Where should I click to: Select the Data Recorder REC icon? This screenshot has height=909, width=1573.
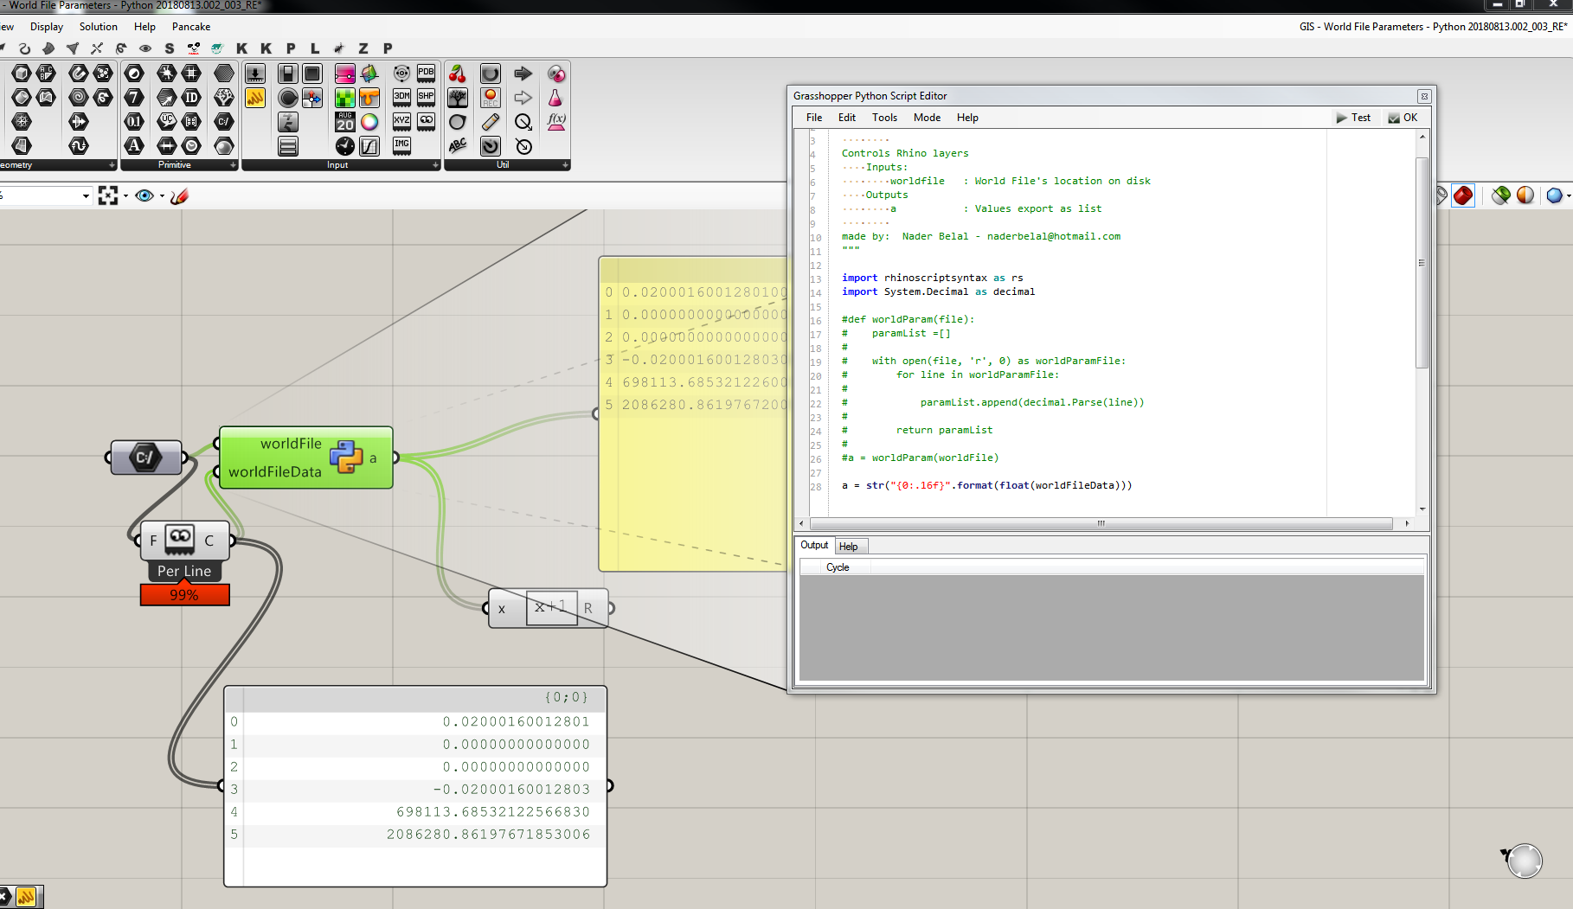[491, 98]
